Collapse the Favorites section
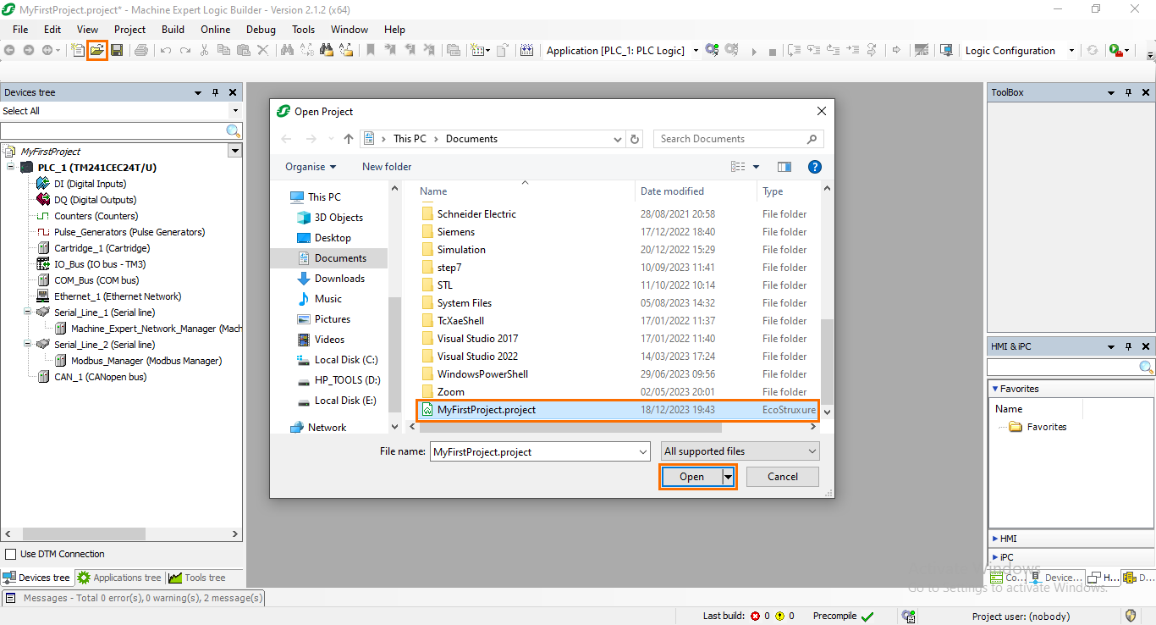The height and width of the screenshot is (625, 1156). coord(994,389)
